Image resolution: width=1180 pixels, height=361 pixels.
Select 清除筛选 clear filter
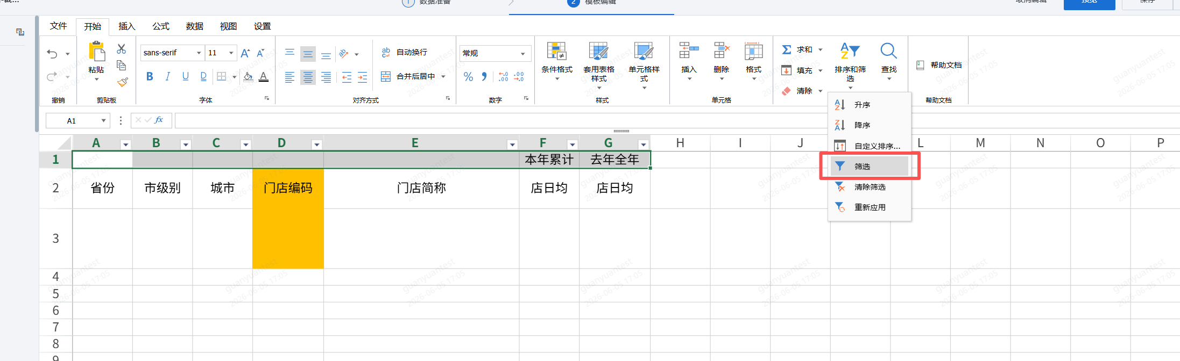(870, 187)
